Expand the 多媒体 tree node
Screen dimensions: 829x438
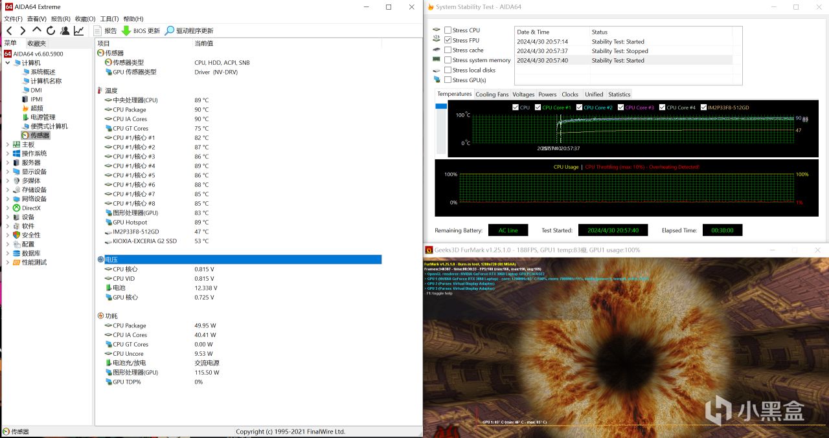tap(8, 181)
